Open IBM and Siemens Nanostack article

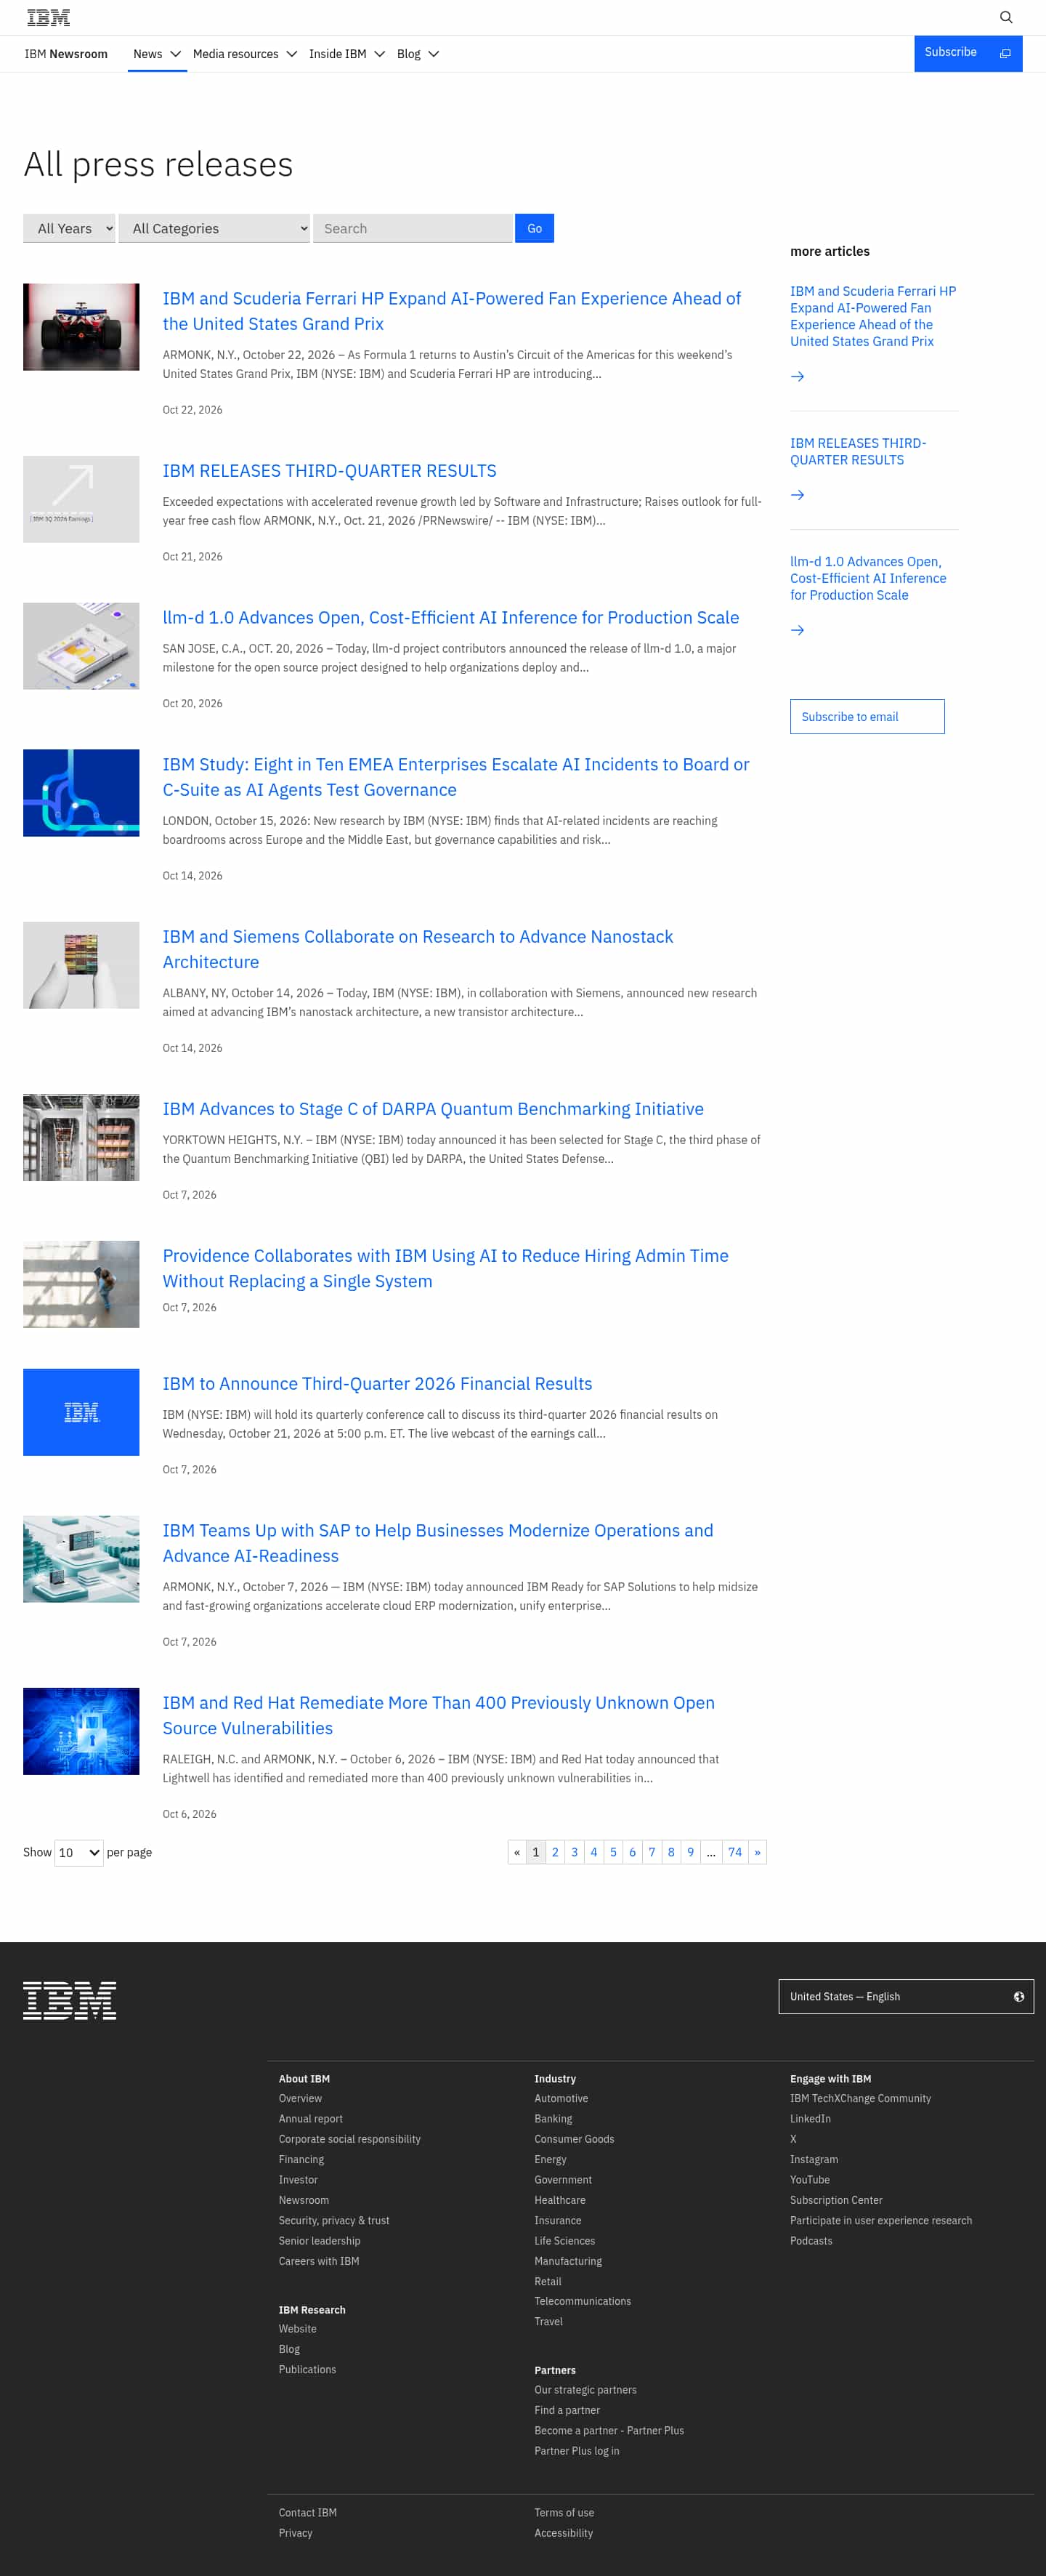click(418, 949)
